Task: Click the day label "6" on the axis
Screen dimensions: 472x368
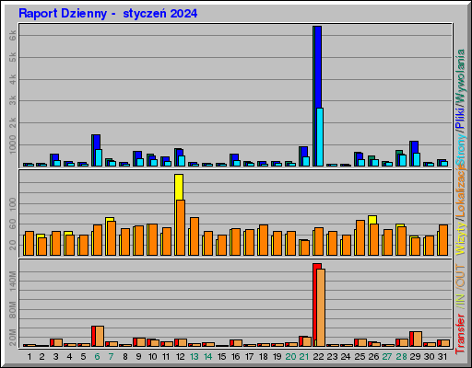Action: pyautogui.click(x=97, y=357)
